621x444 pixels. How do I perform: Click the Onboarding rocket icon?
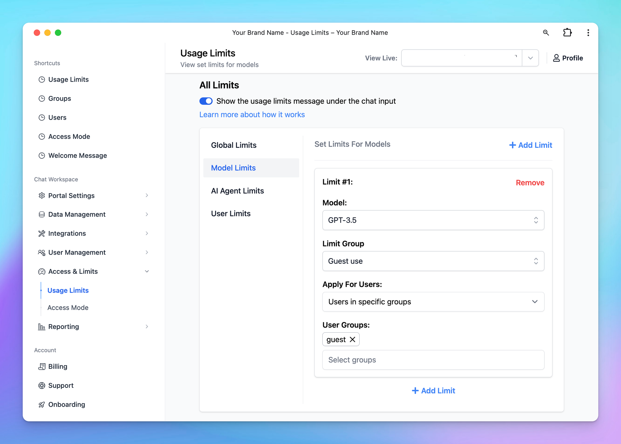[x=42, y=405]
